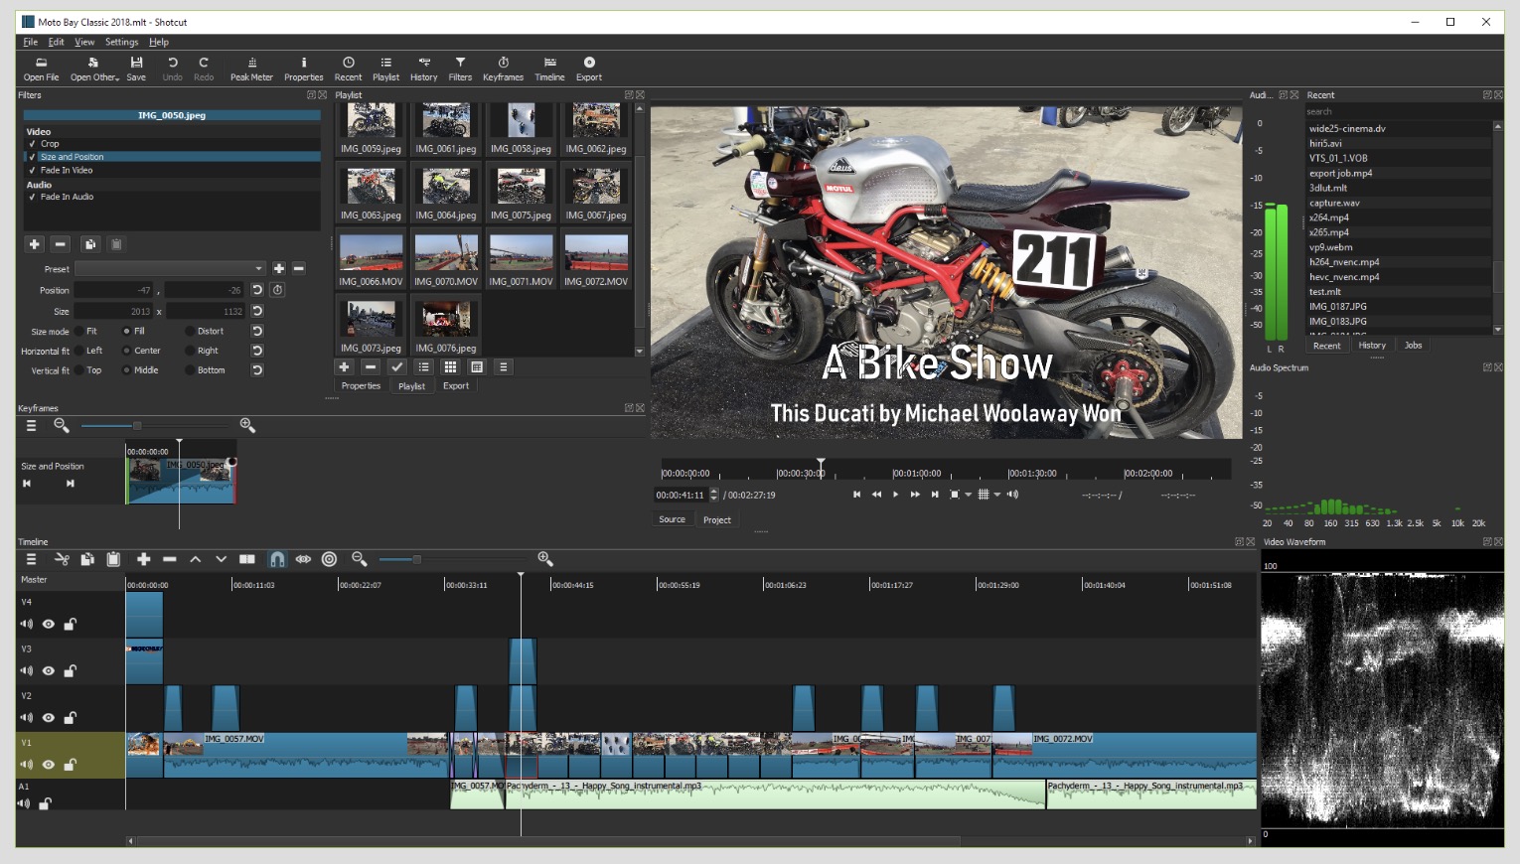Open the History tab in Recent panel
1520x864 pixels.
(x=1372, y=346)
